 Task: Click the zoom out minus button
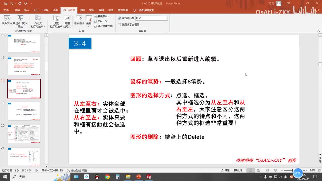282,170
